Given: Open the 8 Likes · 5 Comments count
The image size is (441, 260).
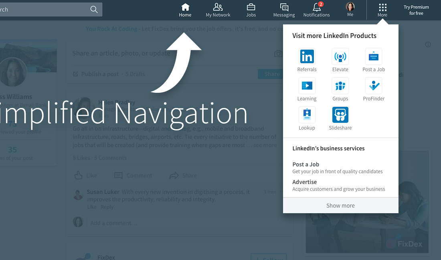Looking at the screenshot, I should (99, 158).
